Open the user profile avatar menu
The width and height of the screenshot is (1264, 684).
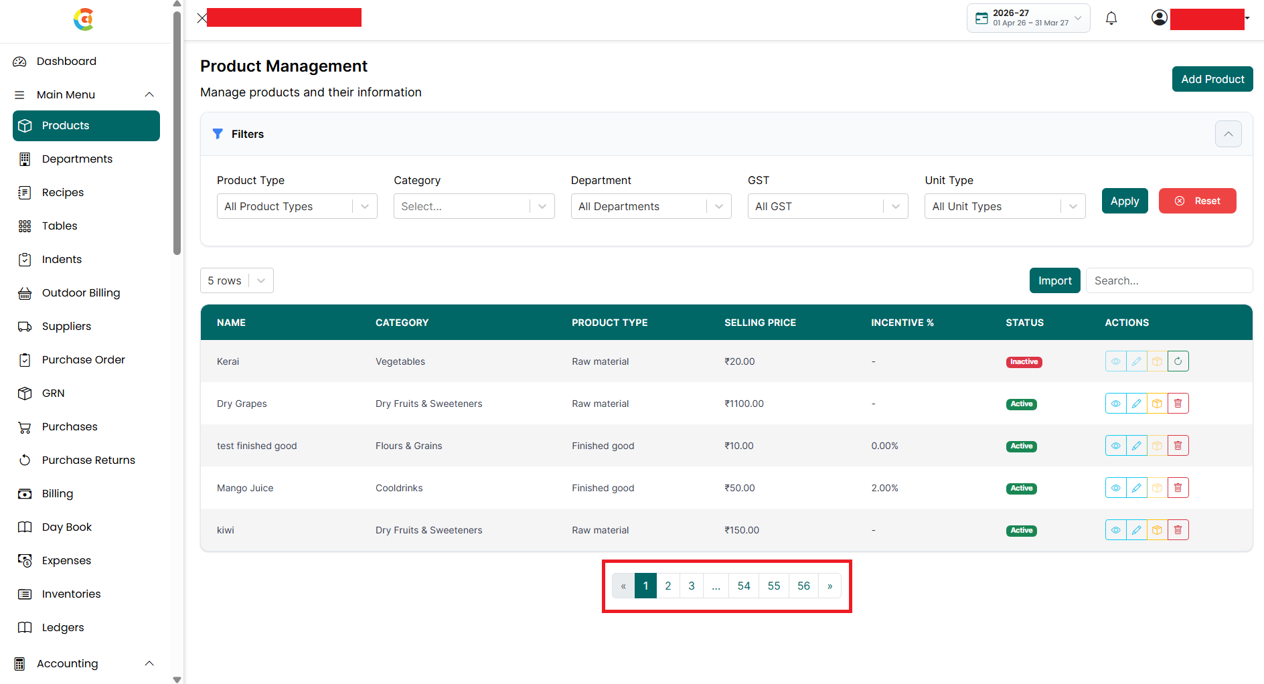[x=1160, y=18]
